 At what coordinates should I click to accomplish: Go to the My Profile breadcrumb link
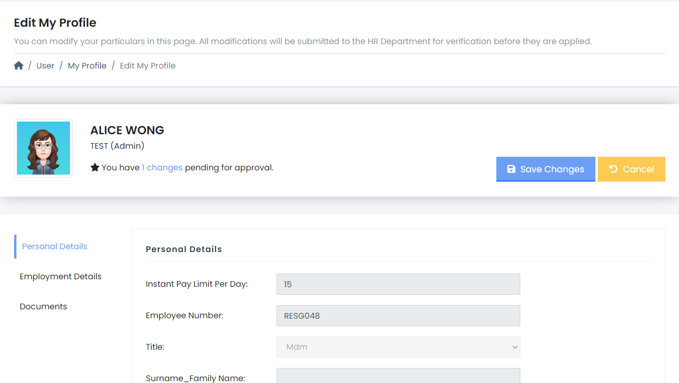coord(87,66)
